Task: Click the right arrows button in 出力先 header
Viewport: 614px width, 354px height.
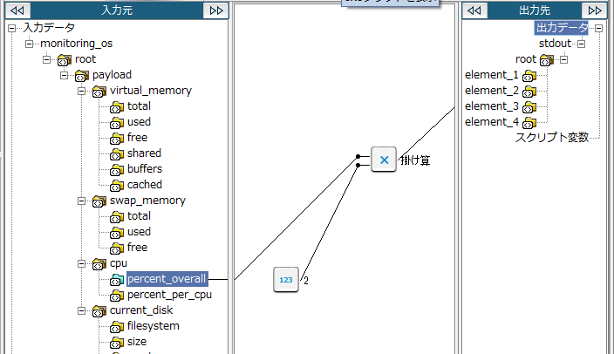Action: 594,10
